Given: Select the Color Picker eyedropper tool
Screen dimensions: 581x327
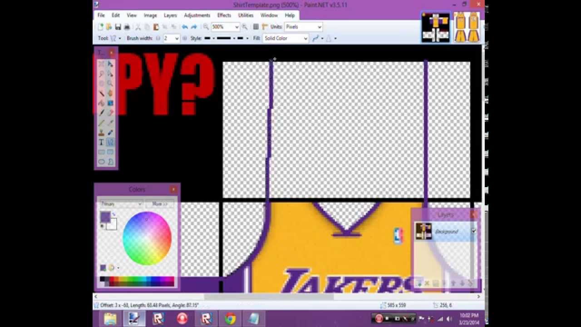Looking at the screenshot, I should tap(110, 122).
